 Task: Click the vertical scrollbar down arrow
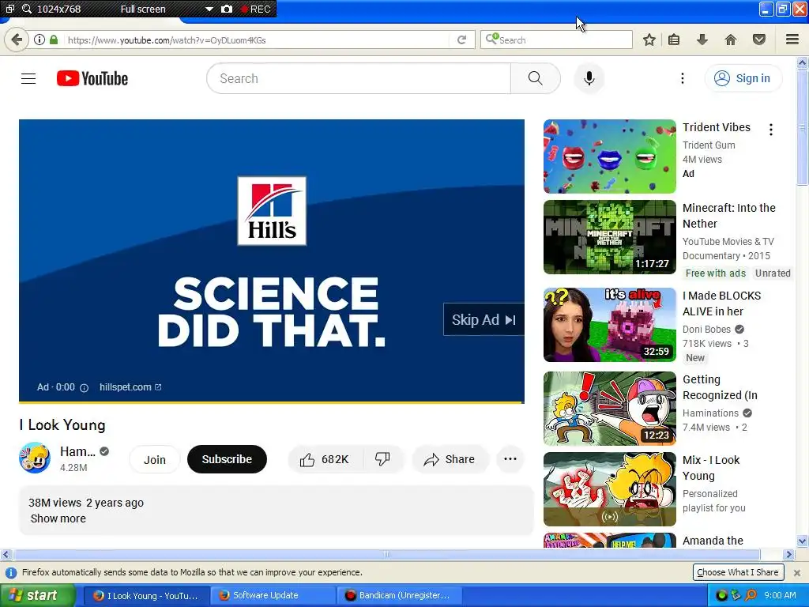tap(803, 541)
